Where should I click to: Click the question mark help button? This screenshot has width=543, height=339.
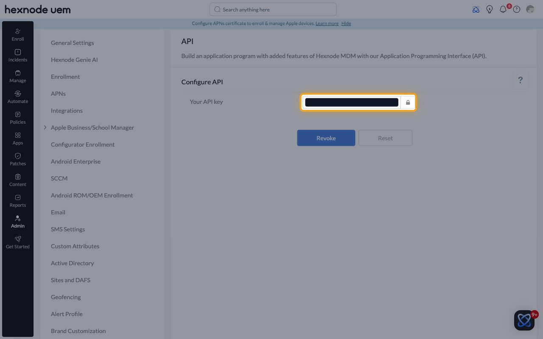(x=521, y=80)
